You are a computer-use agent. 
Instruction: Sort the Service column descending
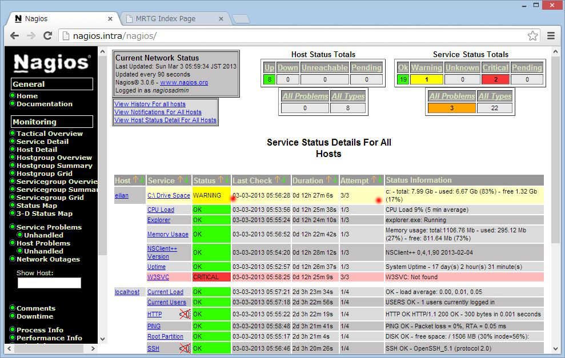coord(187,180)
